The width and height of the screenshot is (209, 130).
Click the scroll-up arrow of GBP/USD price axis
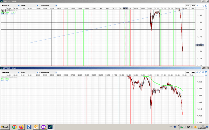206,75
